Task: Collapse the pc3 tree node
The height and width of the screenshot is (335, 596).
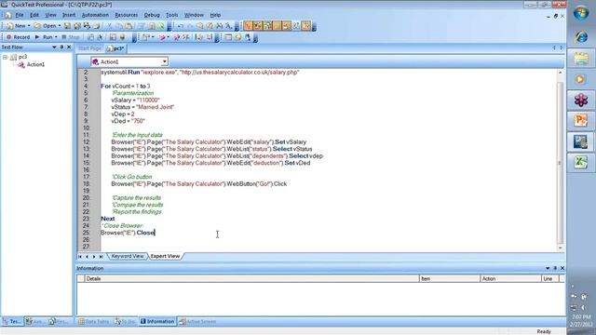Action: click(5, 57)
